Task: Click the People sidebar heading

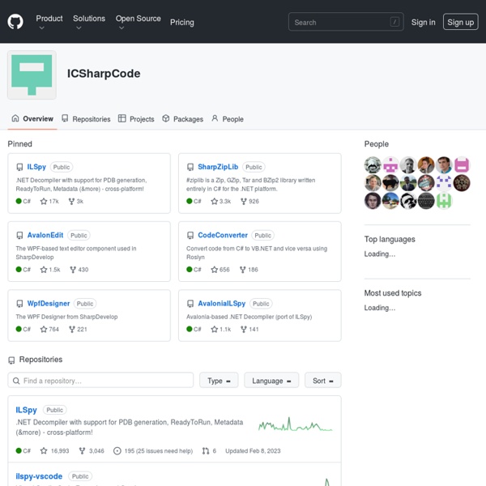Action: (377, 144)
